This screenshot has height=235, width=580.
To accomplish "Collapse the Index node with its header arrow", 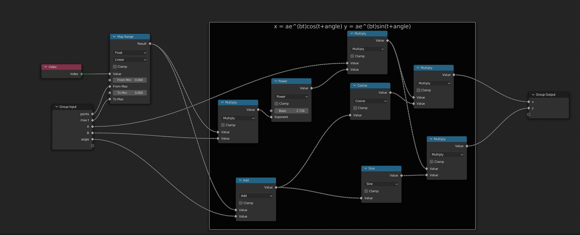I will (x=46, y=67).
